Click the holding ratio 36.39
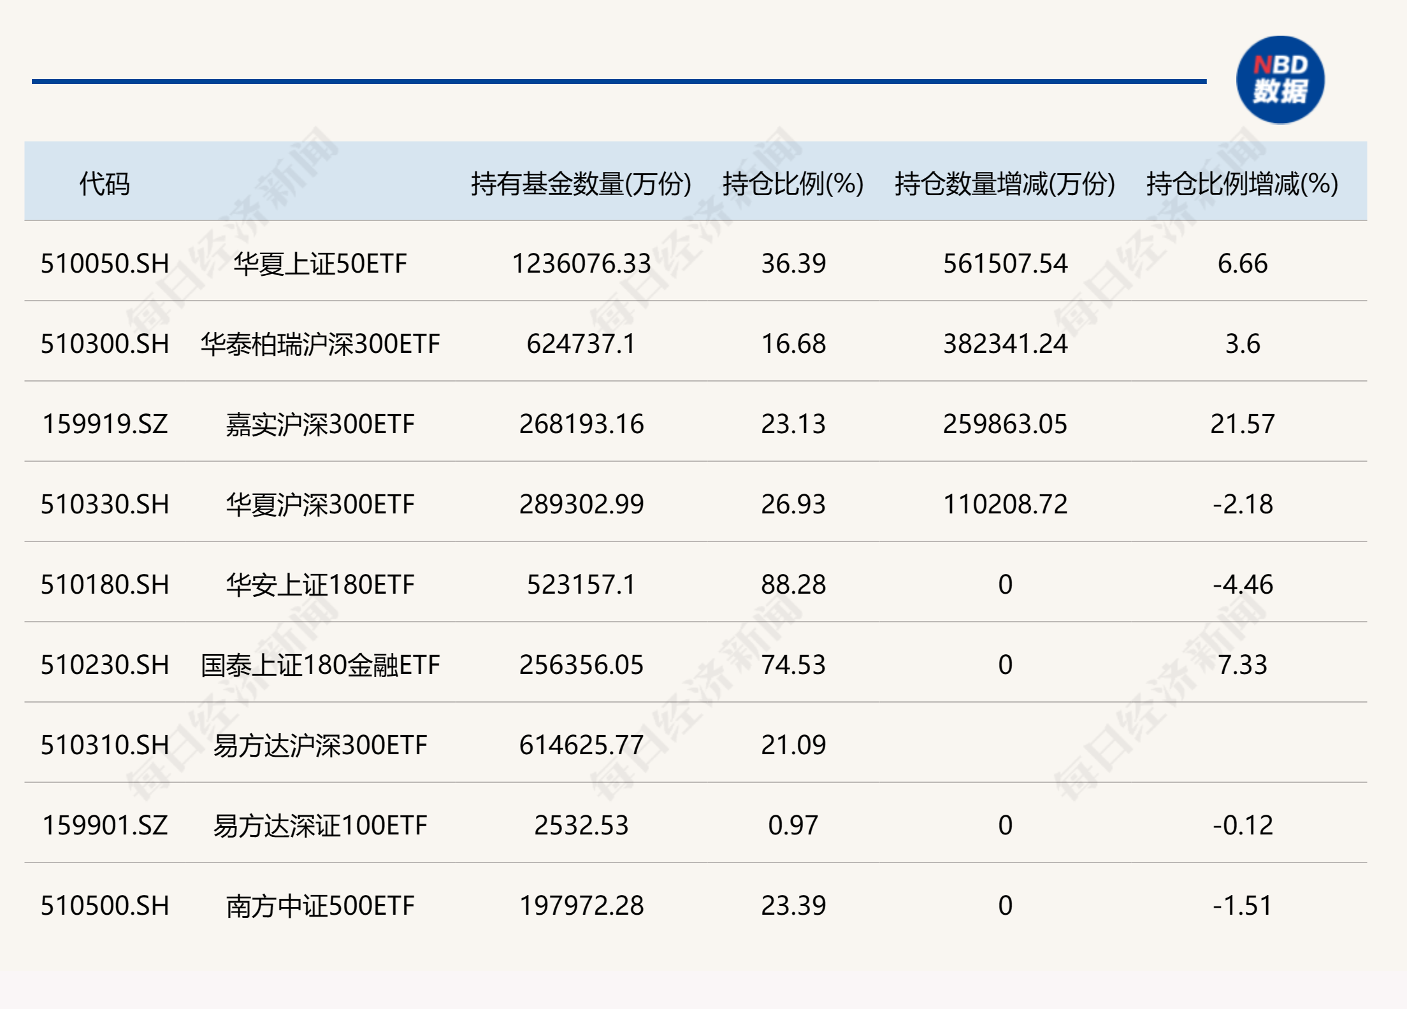Image resolution: width=1407 pixels, height=1009 pixels. coord(793,263)
